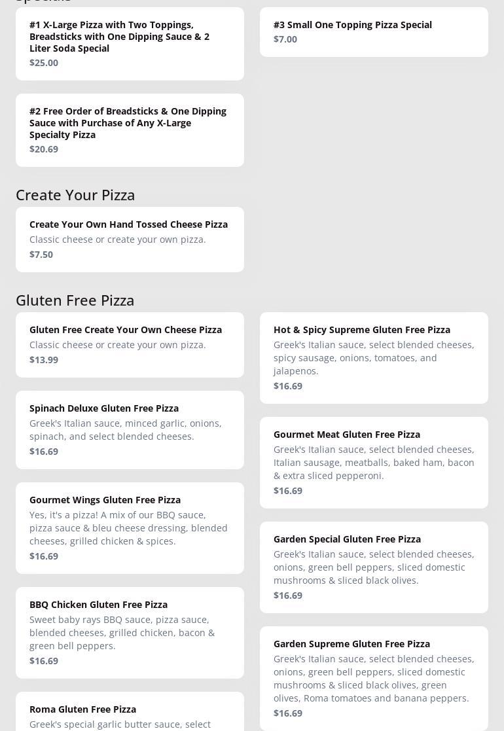Click the $25.00 price on special #1
Screen dimensions: 504x731
44,63
